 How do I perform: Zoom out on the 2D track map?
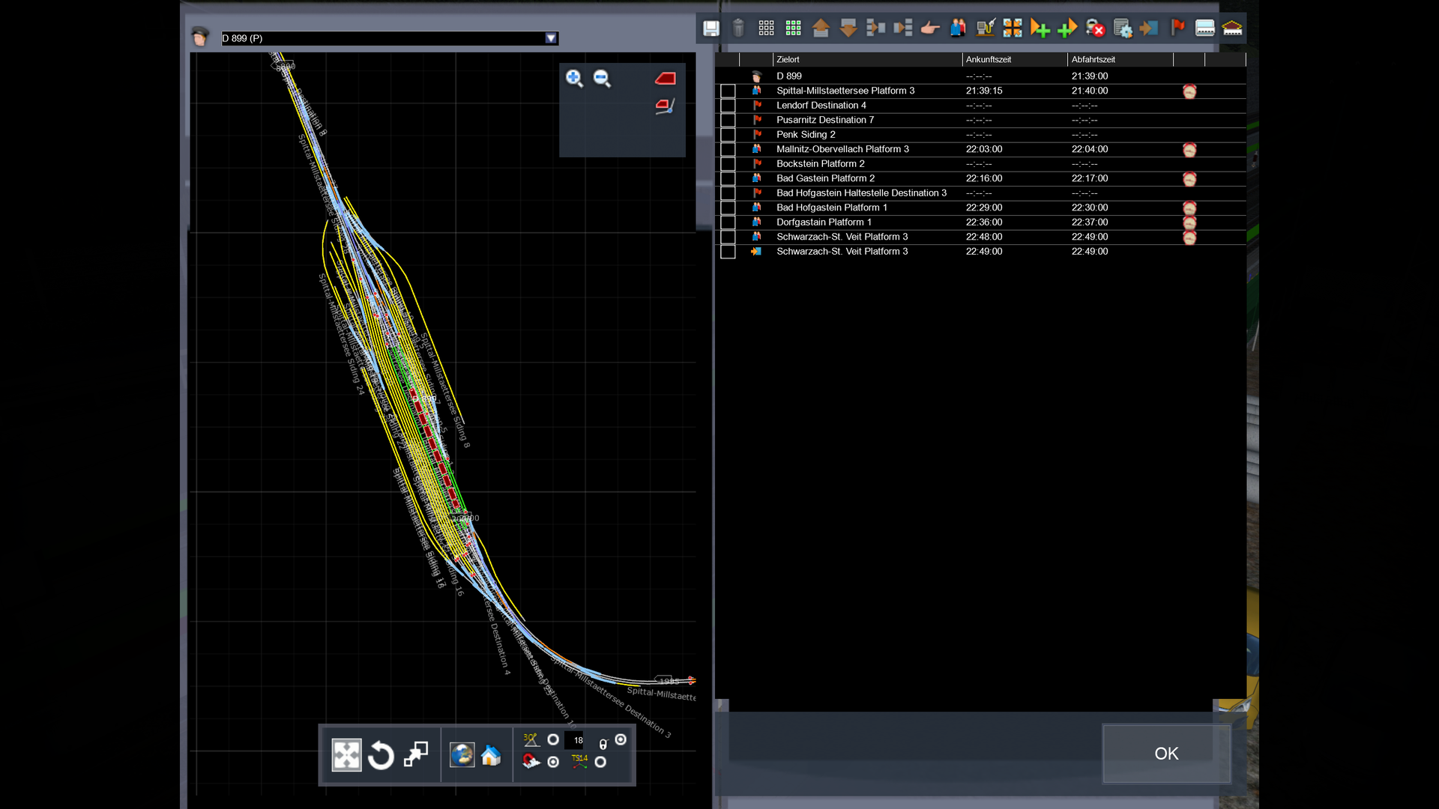pyautogui.click(x=602, y=79)
